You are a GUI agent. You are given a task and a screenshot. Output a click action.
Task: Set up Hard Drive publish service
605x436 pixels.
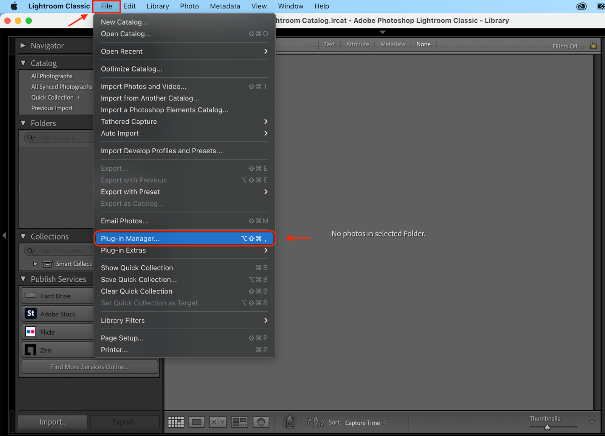point(57,296)
